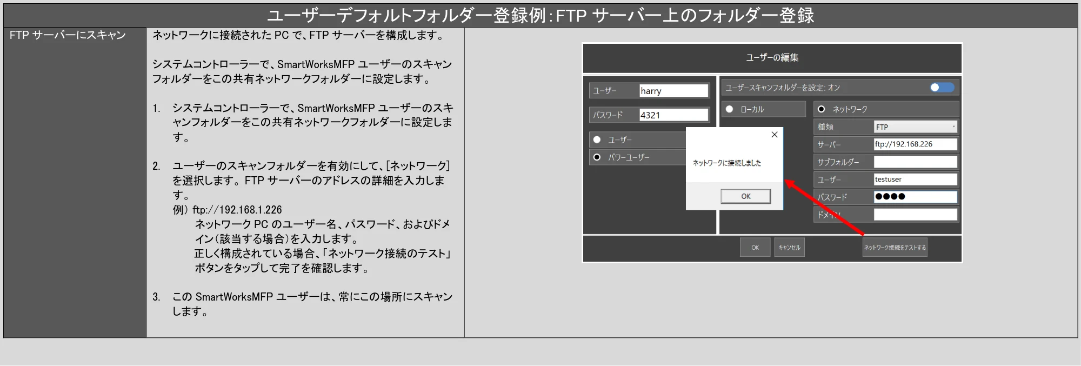
Task: Toggle the ユーザースキャンフォルダーを設定 switch
Action: tap(942, 88)
